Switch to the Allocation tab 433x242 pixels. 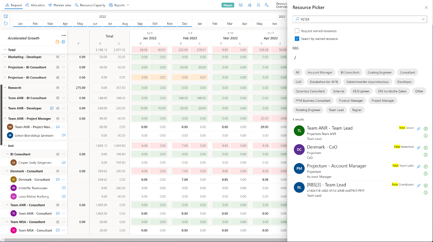(35, 5)
